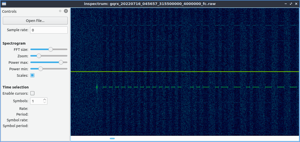The image size is (300, 142).
Task: Increment the Symbols spinbox up arrow
Action: [x=45, y=99]
